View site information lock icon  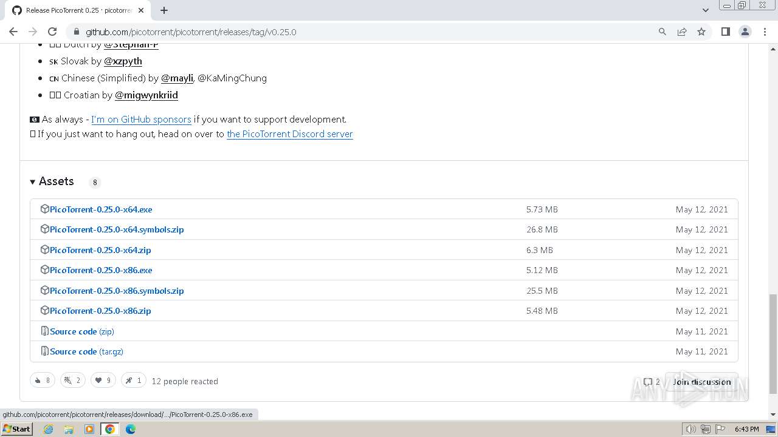coord(76,32)
